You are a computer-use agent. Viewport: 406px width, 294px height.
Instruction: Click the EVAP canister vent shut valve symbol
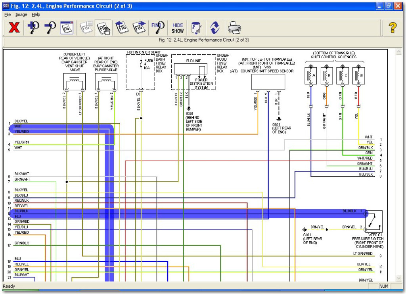[74, 82]
